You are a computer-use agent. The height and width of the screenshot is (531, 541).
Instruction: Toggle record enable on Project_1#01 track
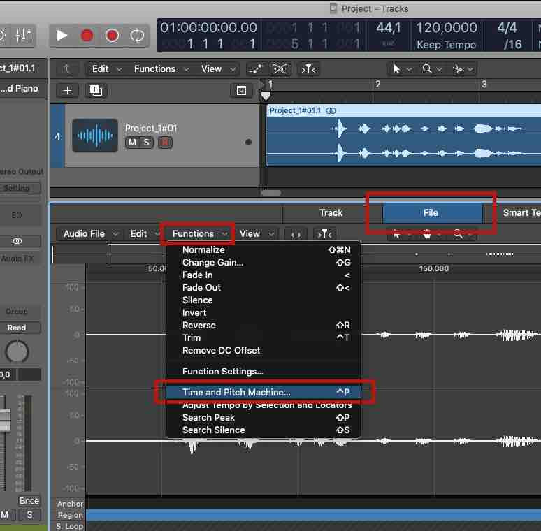165,143
